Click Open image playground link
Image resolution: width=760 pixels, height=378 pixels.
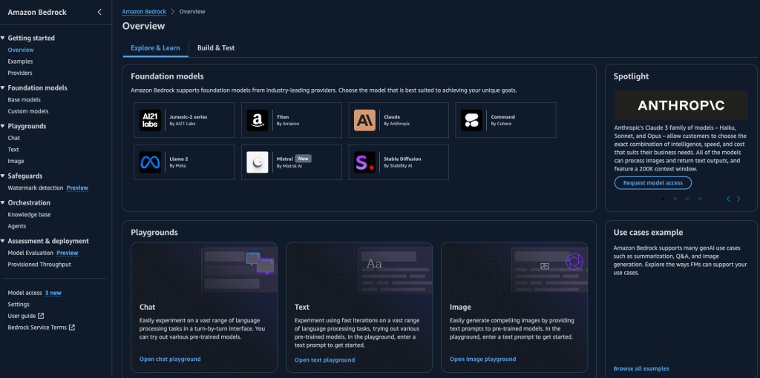(x=482, y=359)
